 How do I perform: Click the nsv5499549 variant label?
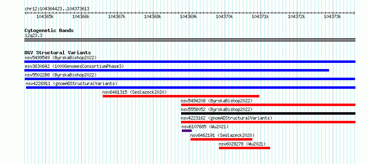(61, 58)
